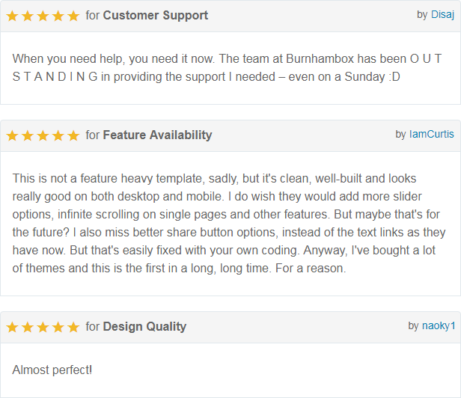Click first star in Design Quality review

[12, 327]
